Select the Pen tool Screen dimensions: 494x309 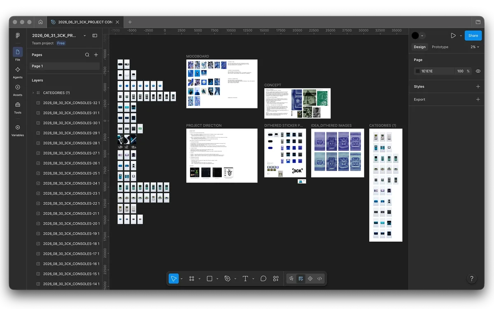(227, 279)
